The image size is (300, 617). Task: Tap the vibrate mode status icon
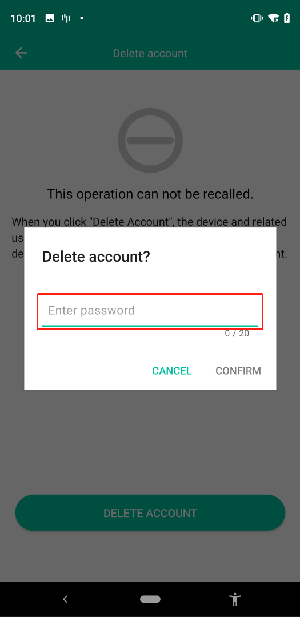[x=257, y=18]
